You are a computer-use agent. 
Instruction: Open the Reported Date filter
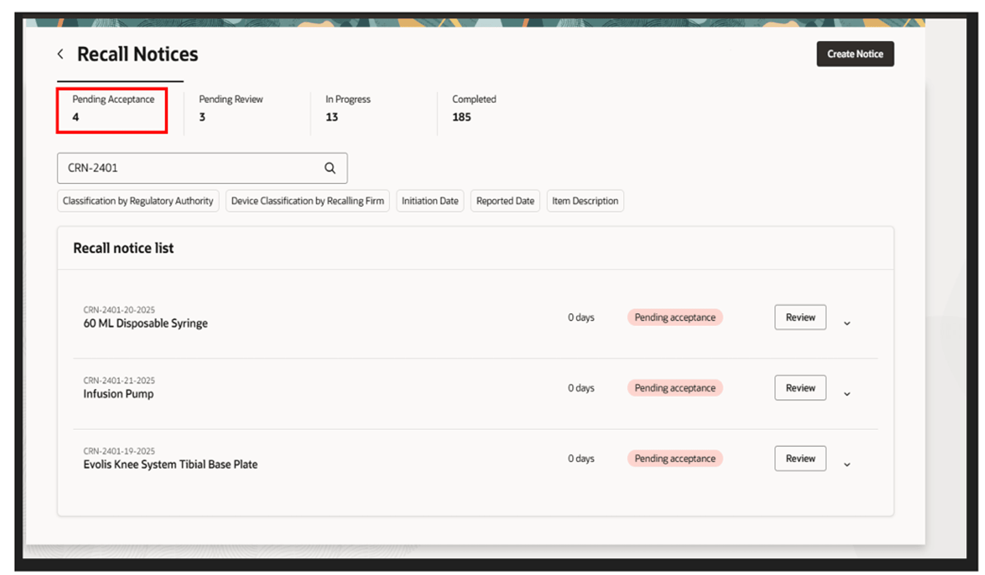(505, 201)
